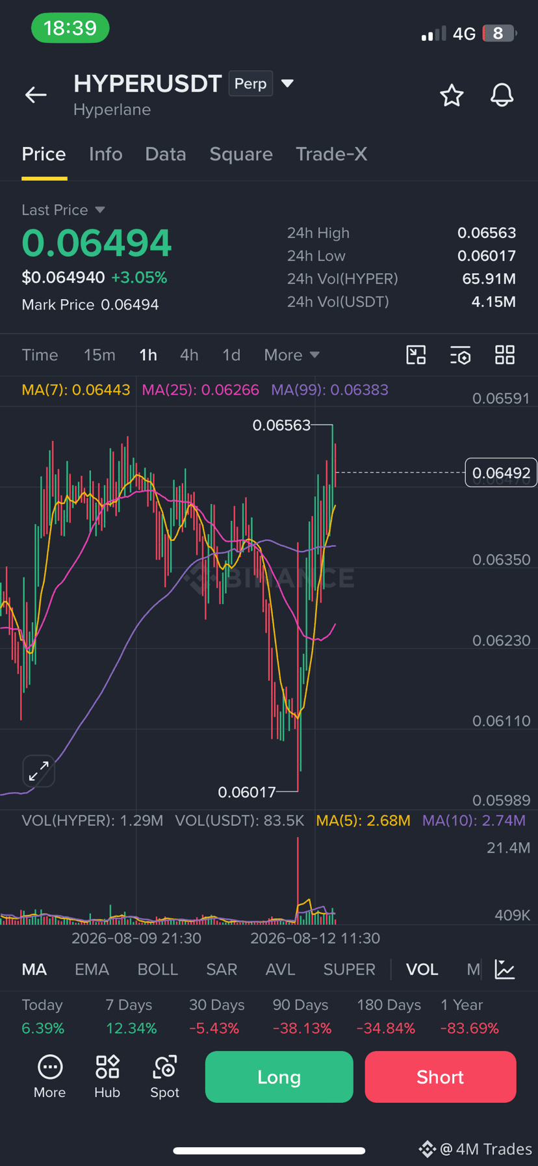Screen dimensions: 538x1166
Task: Tap the tall red volume spike bar
Action: [x=298, y=880]
